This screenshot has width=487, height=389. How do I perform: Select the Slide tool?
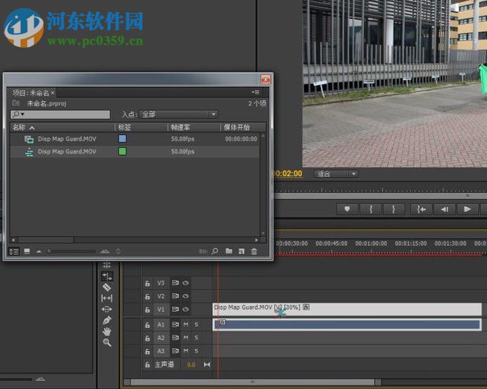[x=107, y=309]
